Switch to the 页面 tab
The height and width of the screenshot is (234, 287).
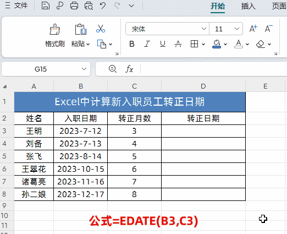click(x=279, y=6)
